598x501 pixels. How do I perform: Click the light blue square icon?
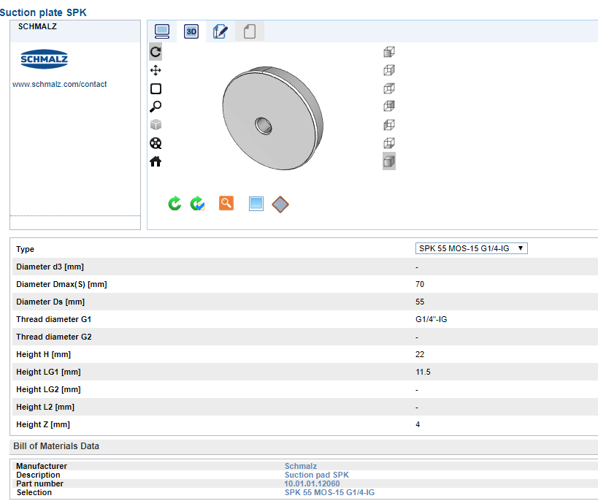pos(256,204)
